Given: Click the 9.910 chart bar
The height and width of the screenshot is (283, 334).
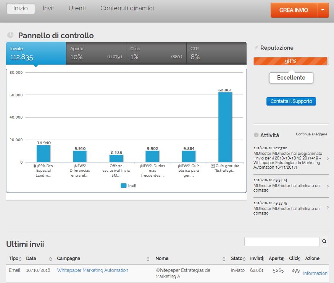Looking at the screenshot, I should 80,156.
